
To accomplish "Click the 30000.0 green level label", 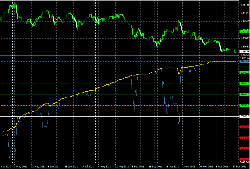I will pyautogui.click(x=244, y=73).
